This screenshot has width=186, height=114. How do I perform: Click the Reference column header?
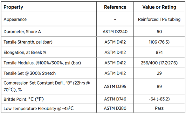(x=115, y=7)
